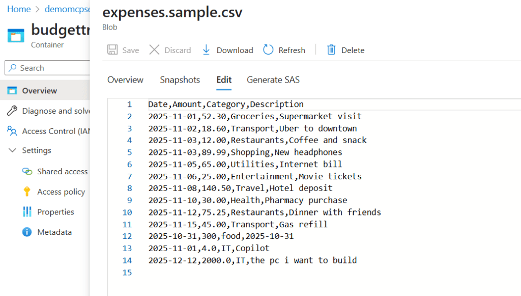Click the Properties bars icon
521x296 pixels.
coord(27,212)
